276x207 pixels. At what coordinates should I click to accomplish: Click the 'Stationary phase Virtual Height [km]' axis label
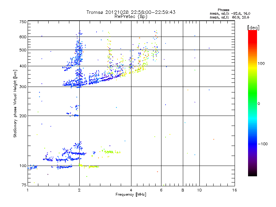(x=15, y=103)
